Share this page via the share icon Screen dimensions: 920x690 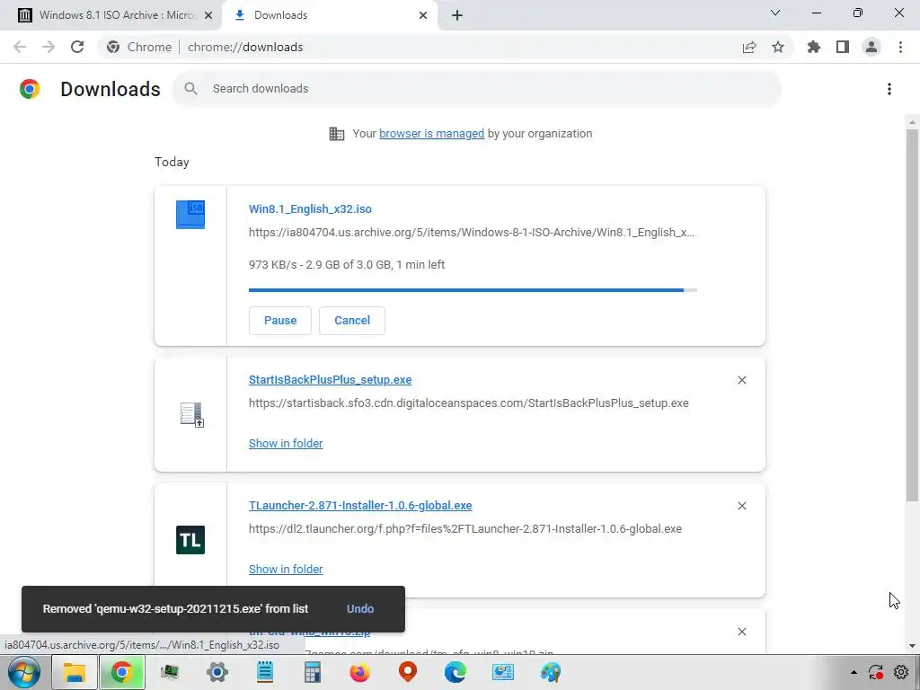tap(749, 47)
